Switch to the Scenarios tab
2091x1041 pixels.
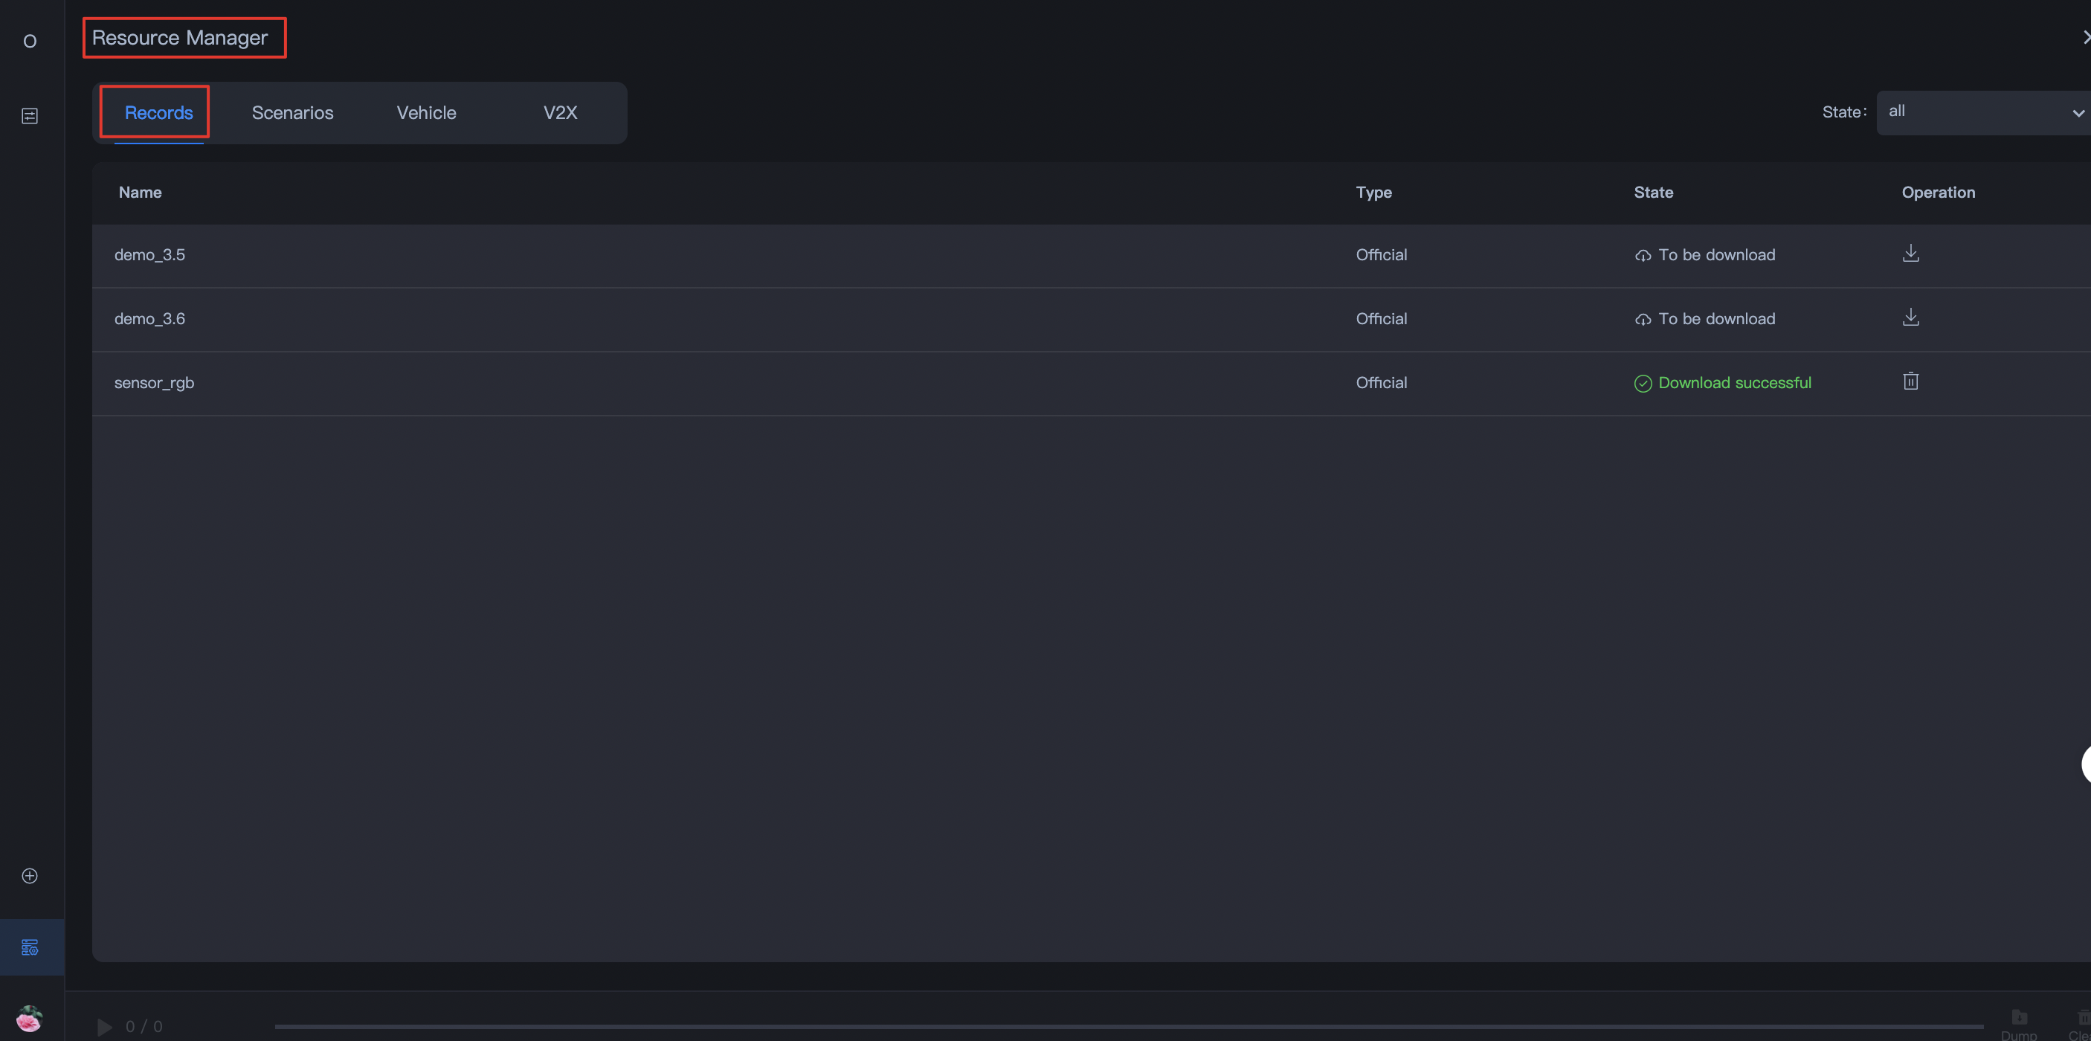[292, 113]
